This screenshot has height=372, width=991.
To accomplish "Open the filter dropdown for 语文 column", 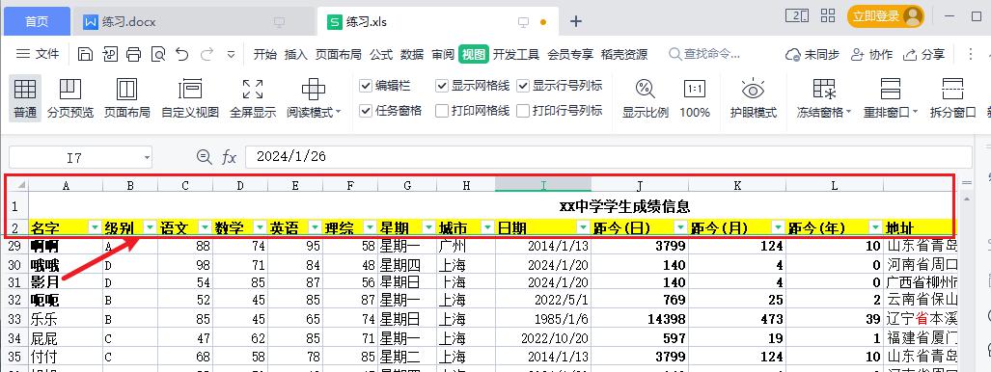I will [x=205, y=227].
